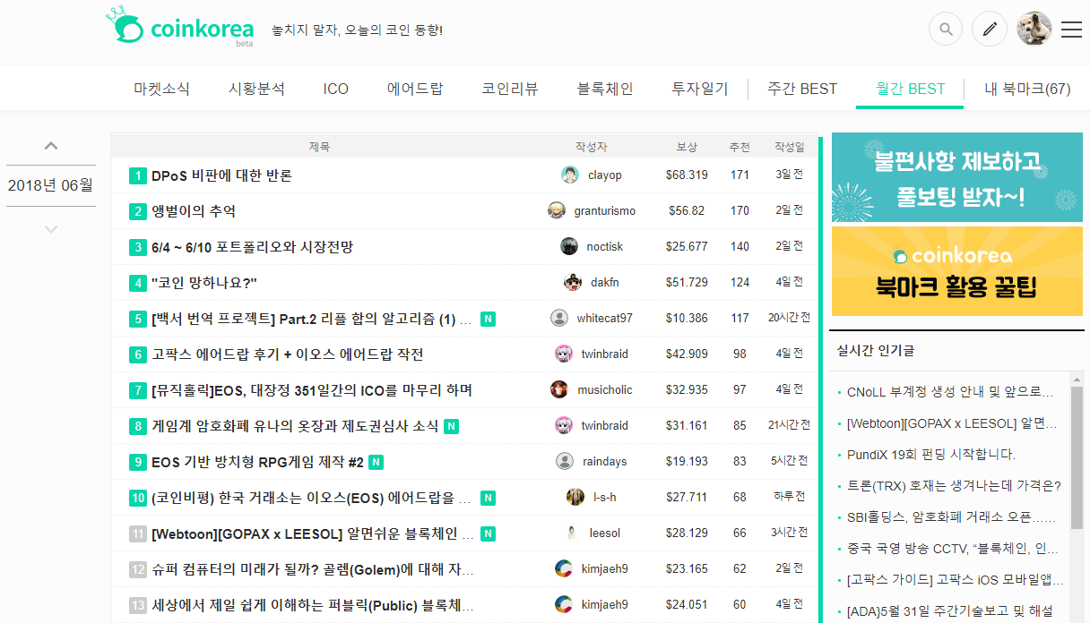Screen dimensions: 1090x623
Task: Open the hamburger menu icon
Action: click(1071, 30)
